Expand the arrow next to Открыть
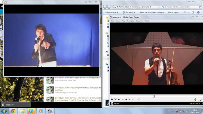The image size is (203, 114). click(x=134, y=12)
